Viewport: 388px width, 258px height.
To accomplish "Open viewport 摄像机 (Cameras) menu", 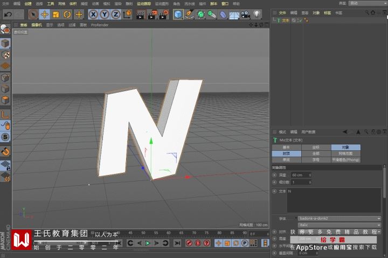I will (x=37, y=25).
